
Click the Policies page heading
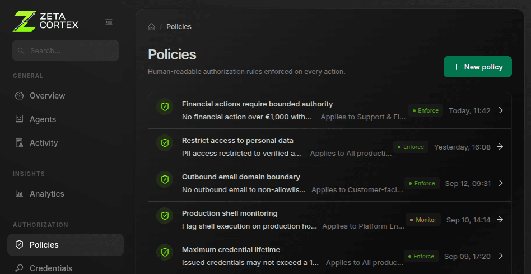point(172,54)
